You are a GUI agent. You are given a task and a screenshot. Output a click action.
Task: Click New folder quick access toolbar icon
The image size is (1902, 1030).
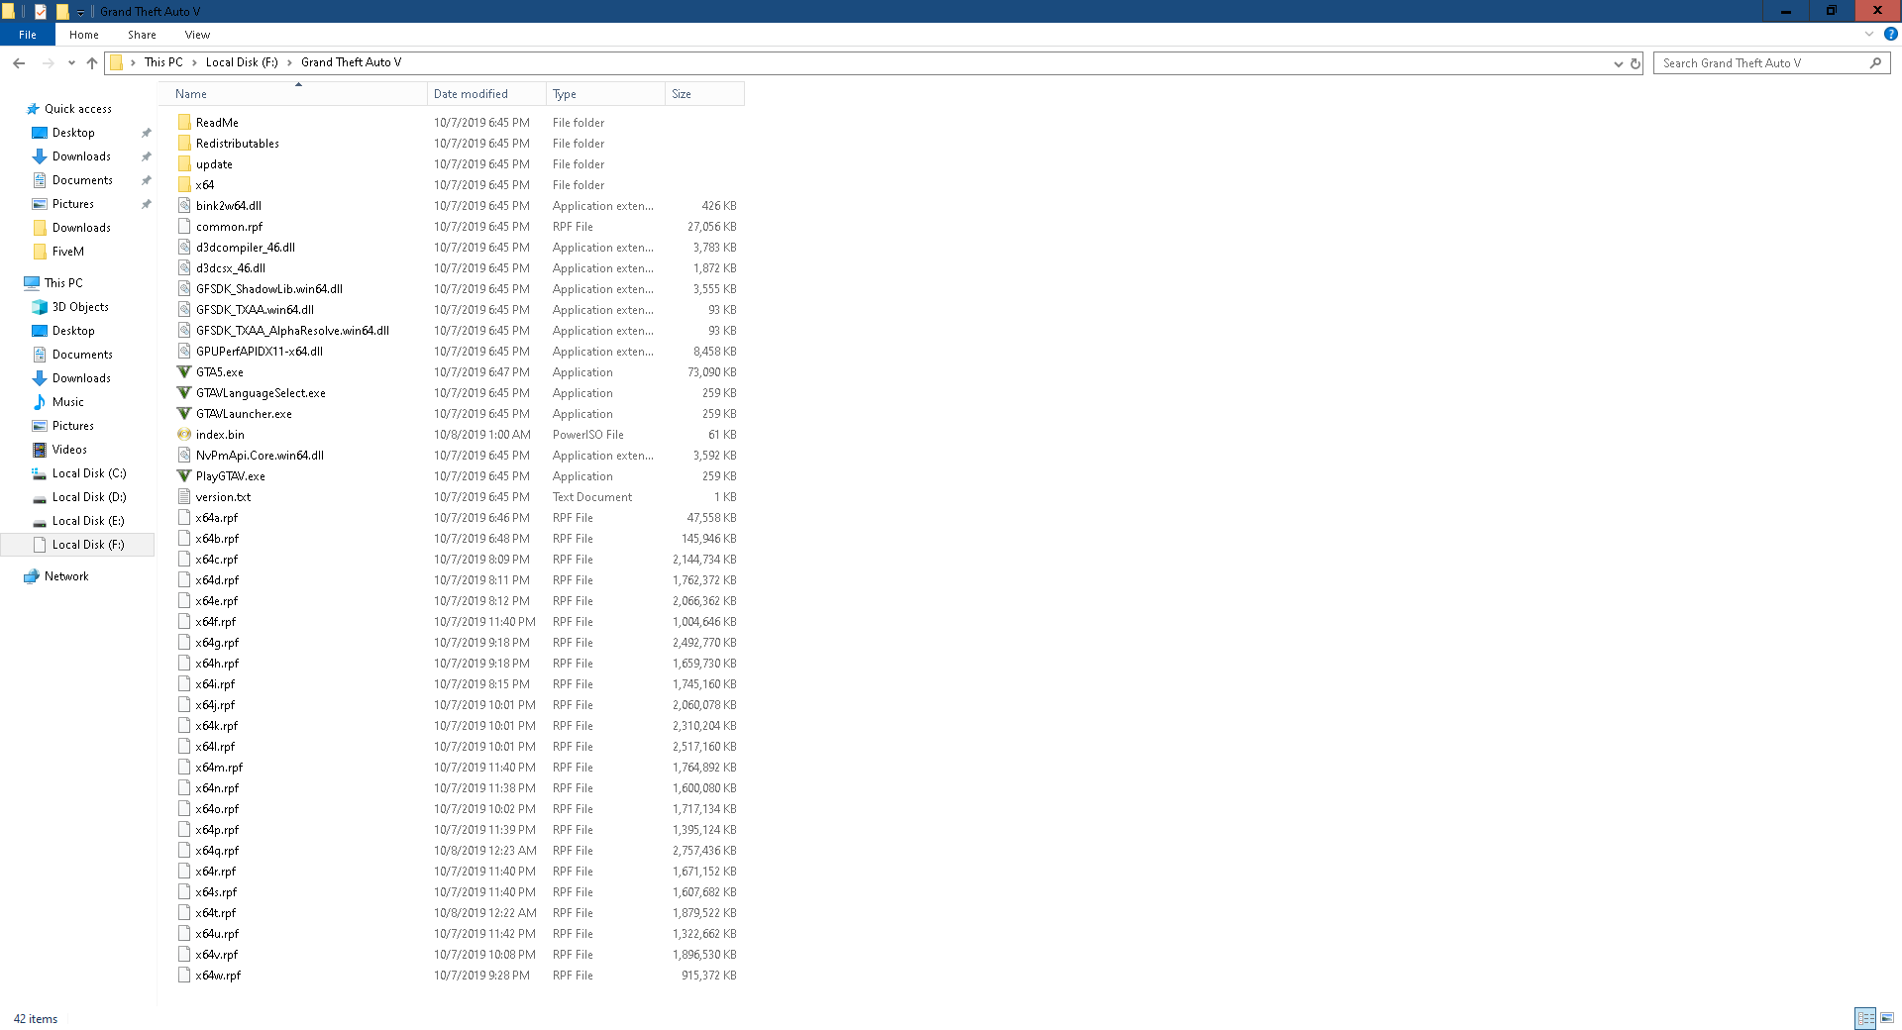tap(62, 12)
